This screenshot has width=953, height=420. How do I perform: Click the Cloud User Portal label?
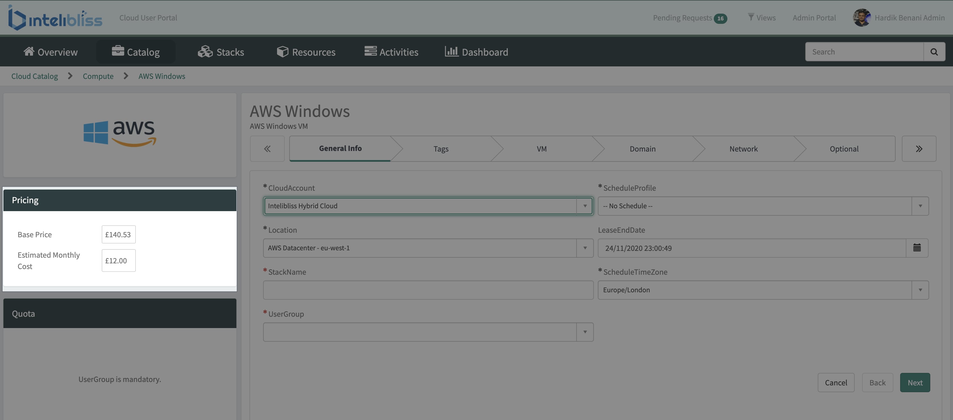tap(148, 18)
